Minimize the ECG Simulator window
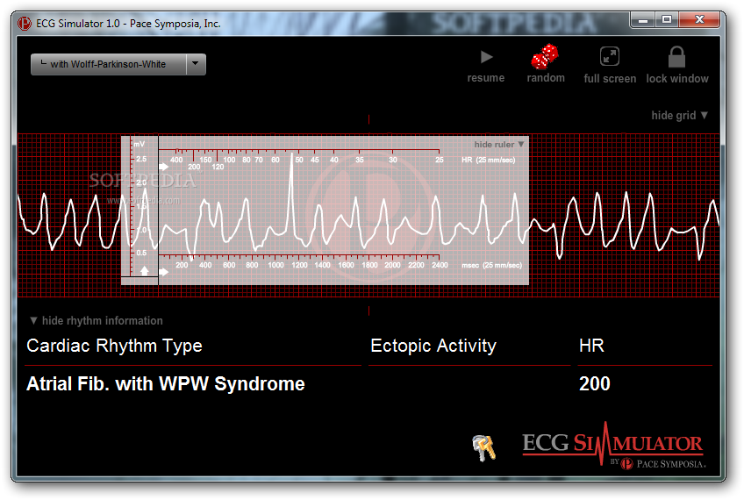This screenshot has width=744, height=500. [643, 20]
